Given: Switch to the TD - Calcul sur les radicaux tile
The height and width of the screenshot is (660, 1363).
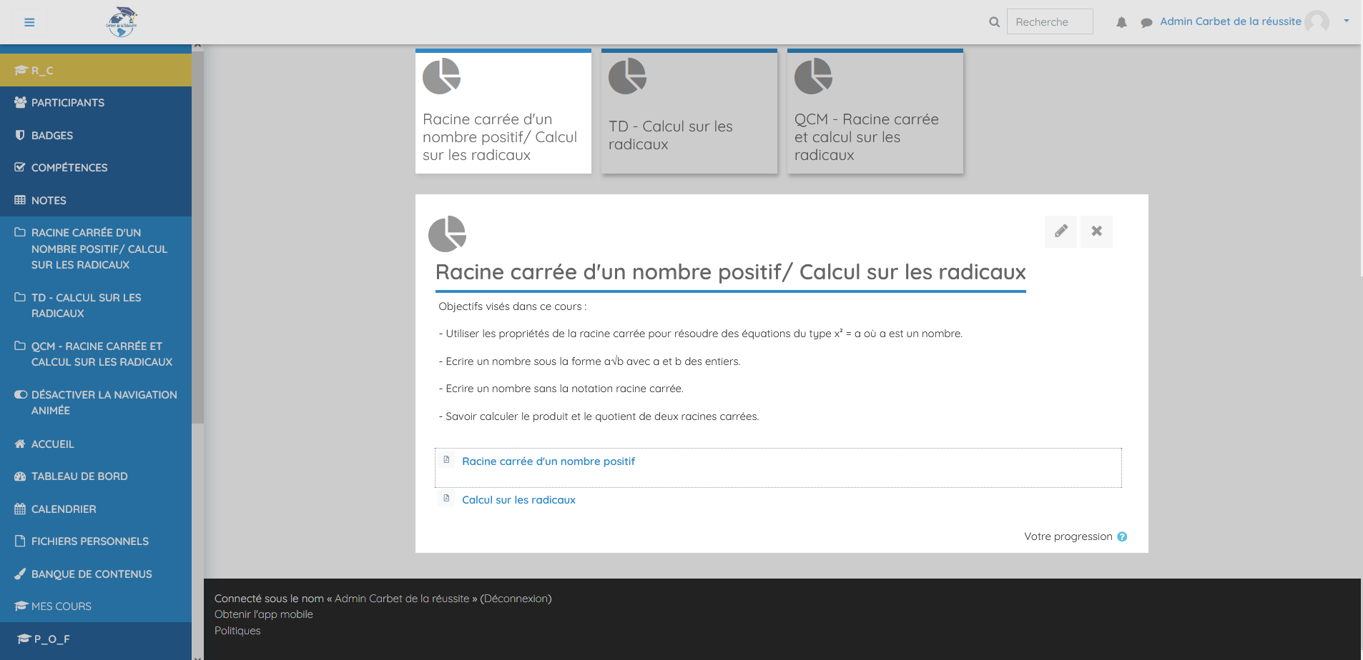Looking at the screenshot, I should pyautogui.click(x=689, y=112).
